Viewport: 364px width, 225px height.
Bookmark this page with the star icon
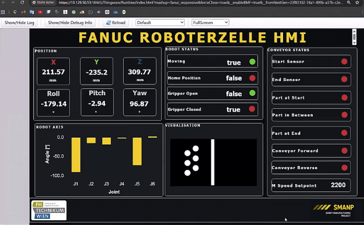(357, 3)
